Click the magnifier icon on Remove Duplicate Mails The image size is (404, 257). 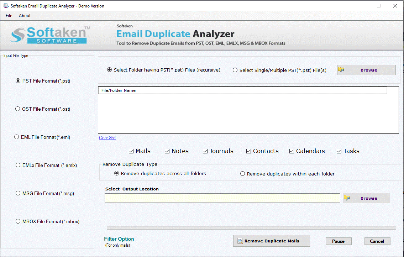[x=240, y=241]
